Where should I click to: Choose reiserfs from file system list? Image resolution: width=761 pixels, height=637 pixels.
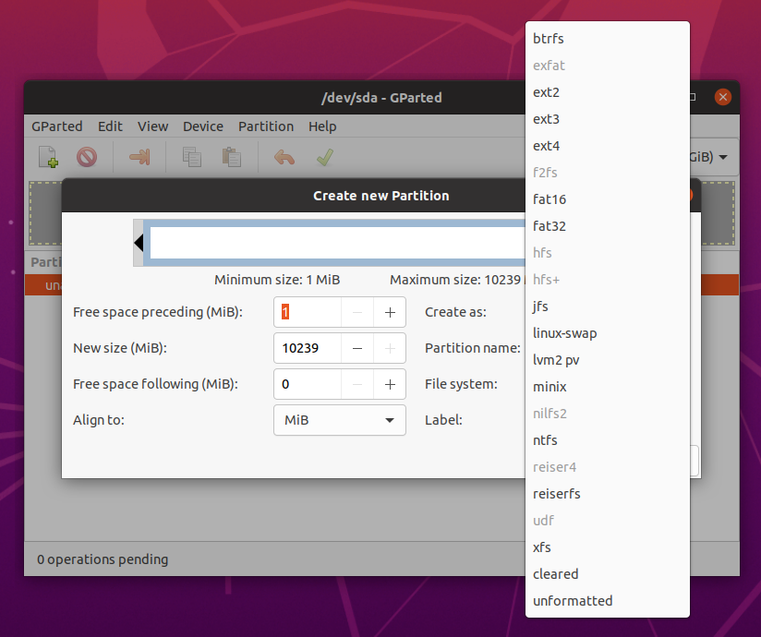coord(607,494)
